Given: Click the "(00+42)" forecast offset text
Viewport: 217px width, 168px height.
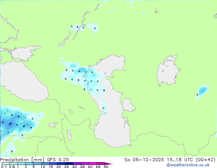Looking at the screenshot, I should click(x=206, y=160).
